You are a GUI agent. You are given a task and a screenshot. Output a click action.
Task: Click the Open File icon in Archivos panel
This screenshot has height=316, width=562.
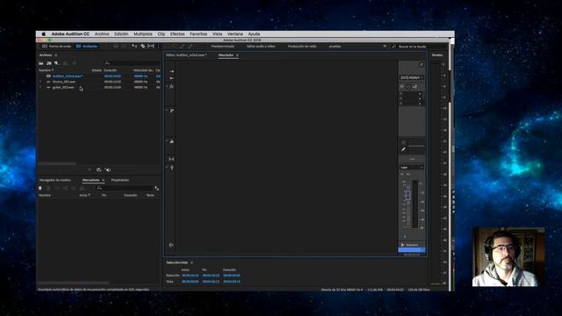point(41,63)
